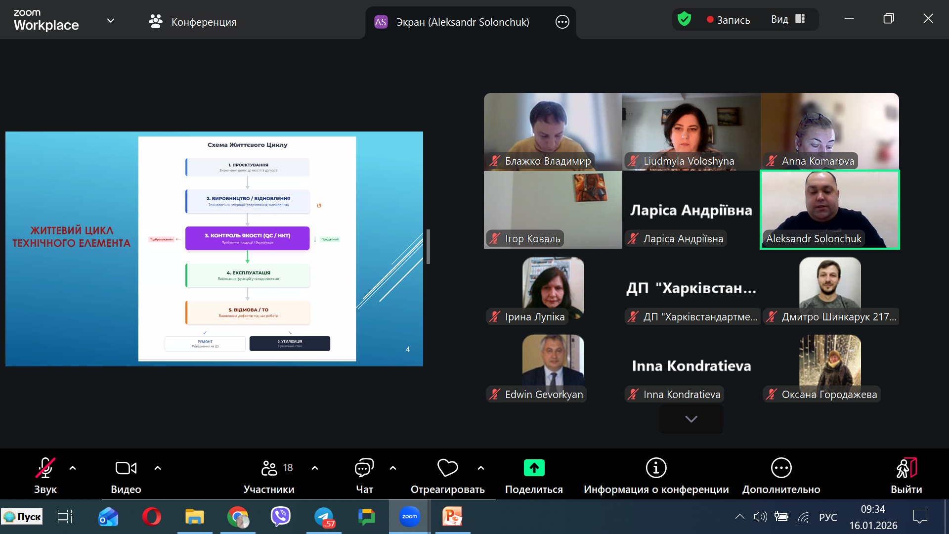Show more participants with down chevron
949x534 pixels.
(x=691, y=419)
